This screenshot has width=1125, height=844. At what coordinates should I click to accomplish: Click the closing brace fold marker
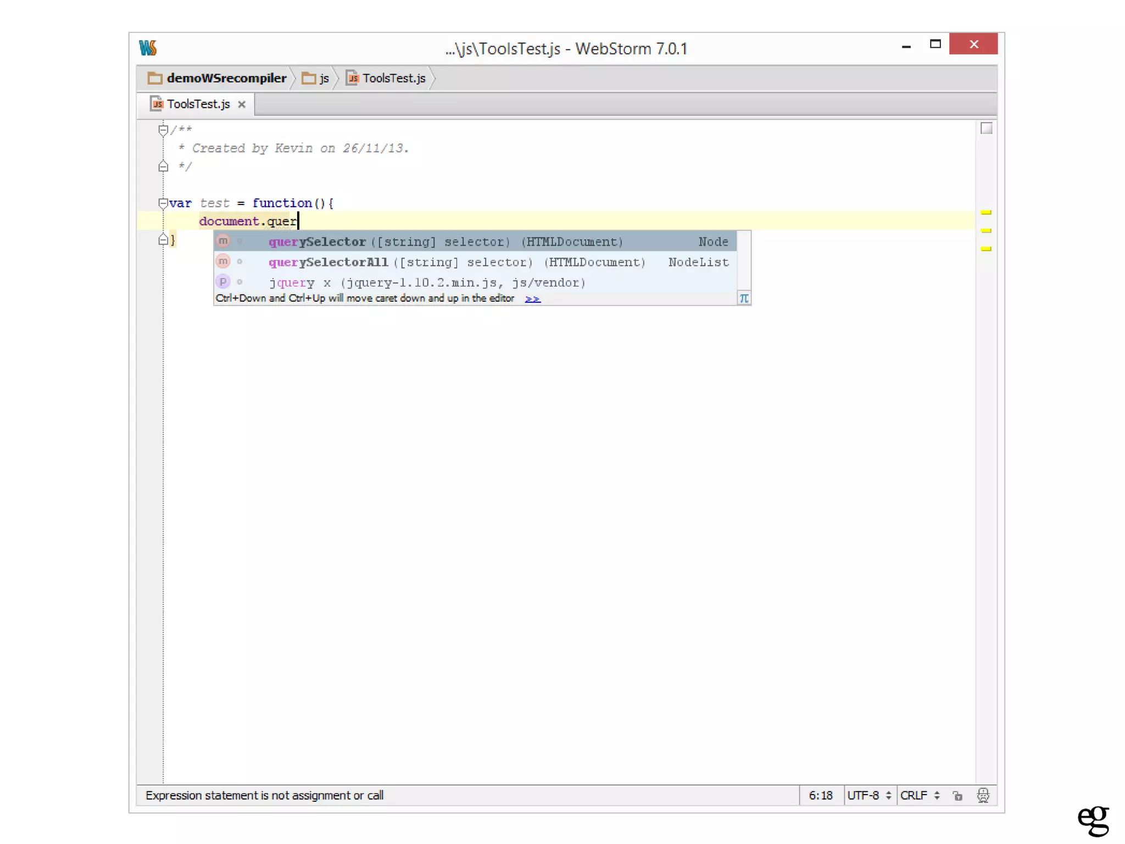coord(163,240)
